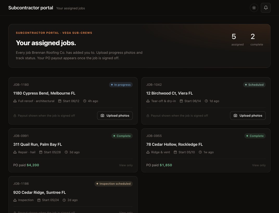The height and width of the screenshot is (213, 279).
Task: Open notifications bell
Action: tap(266, 8)
